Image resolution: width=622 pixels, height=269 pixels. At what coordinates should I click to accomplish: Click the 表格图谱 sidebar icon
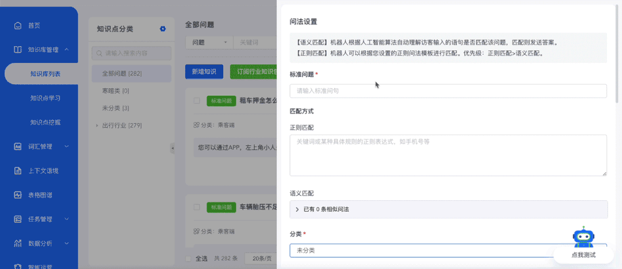(17, 195)
